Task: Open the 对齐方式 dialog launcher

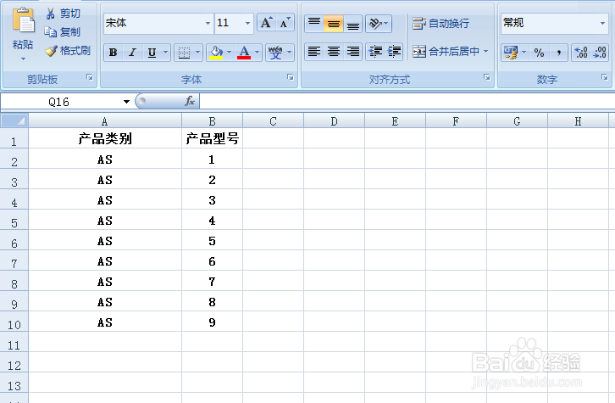Action: coord(487,77)
